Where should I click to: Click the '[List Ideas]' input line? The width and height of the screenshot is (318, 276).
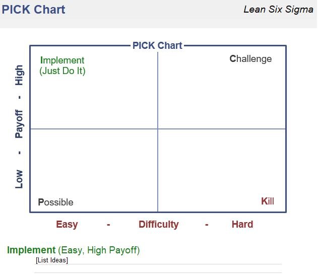pos(158,260)
